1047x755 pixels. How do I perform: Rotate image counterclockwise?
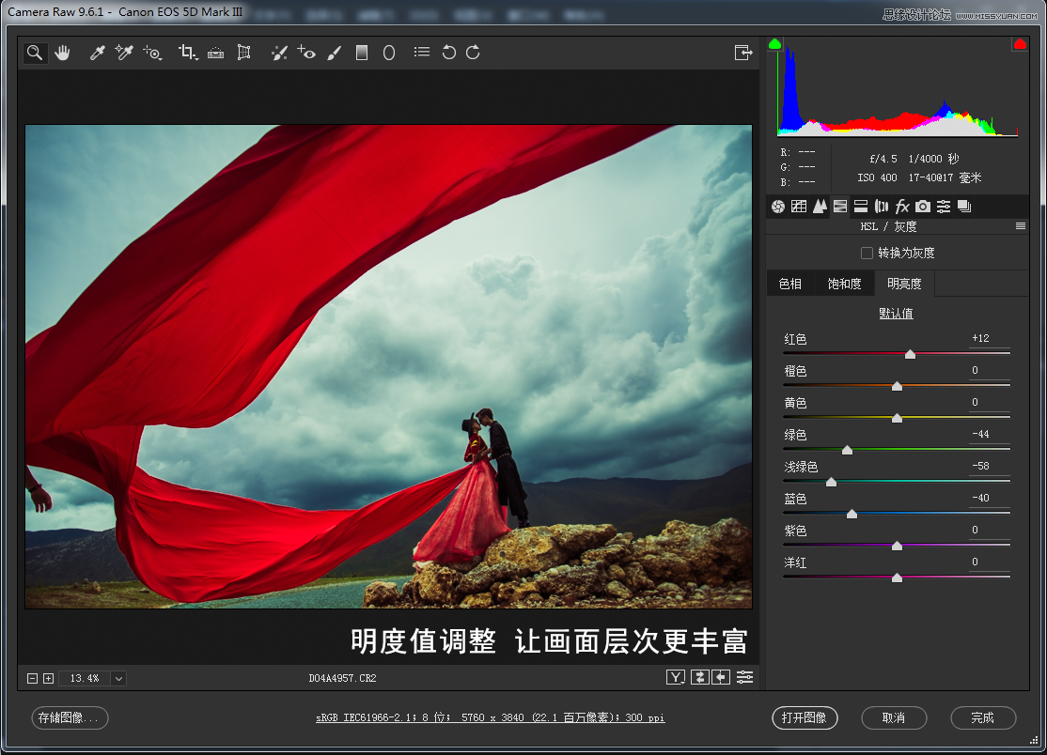pyautogui.click(x=448, y=53)
